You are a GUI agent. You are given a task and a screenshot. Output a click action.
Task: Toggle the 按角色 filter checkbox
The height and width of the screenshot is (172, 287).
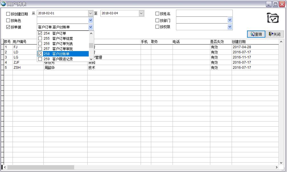[8, 21]
